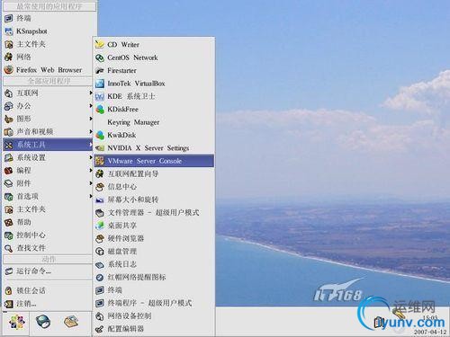450x337 pixels.
Task: Click 红帽网络提醒图标 icon
Action: point(100,278)
